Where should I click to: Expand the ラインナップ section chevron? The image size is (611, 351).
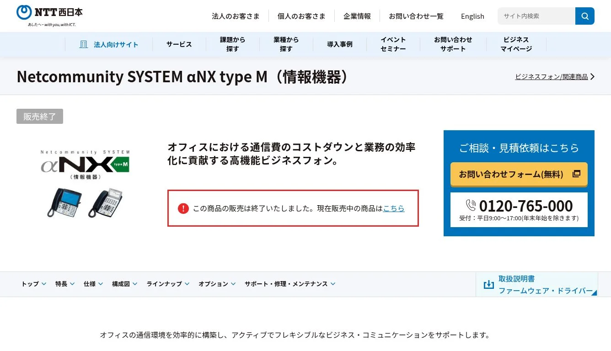point(187,284)
